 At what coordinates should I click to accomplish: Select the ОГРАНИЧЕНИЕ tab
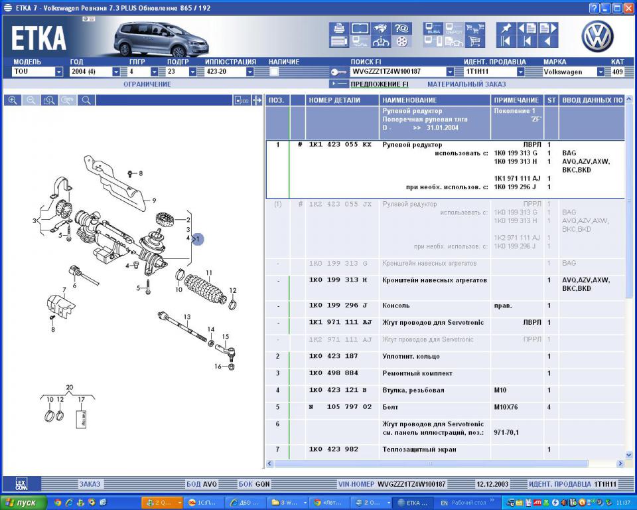(147, 84)
